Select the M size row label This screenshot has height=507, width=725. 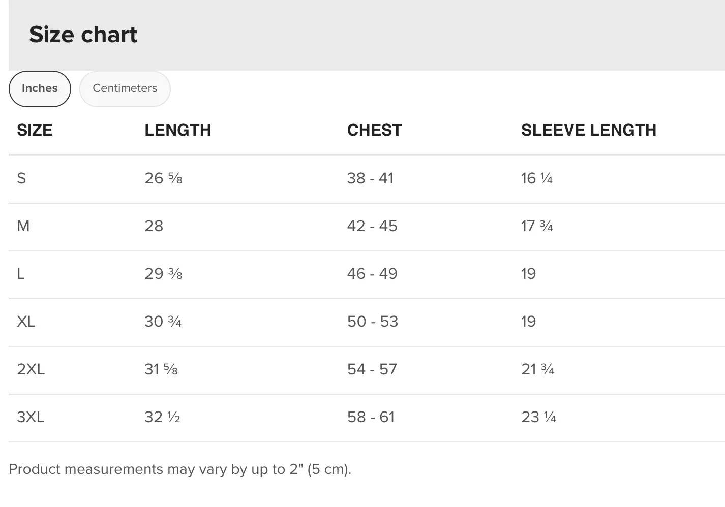click(x=23, y=226)
